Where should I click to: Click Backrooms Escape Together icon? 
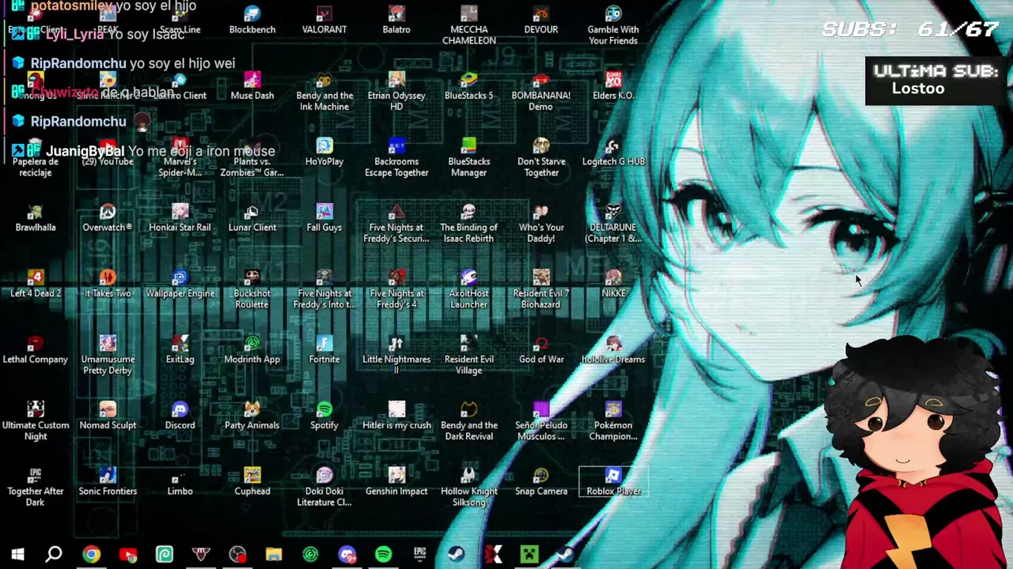click(x=396, y=157)
